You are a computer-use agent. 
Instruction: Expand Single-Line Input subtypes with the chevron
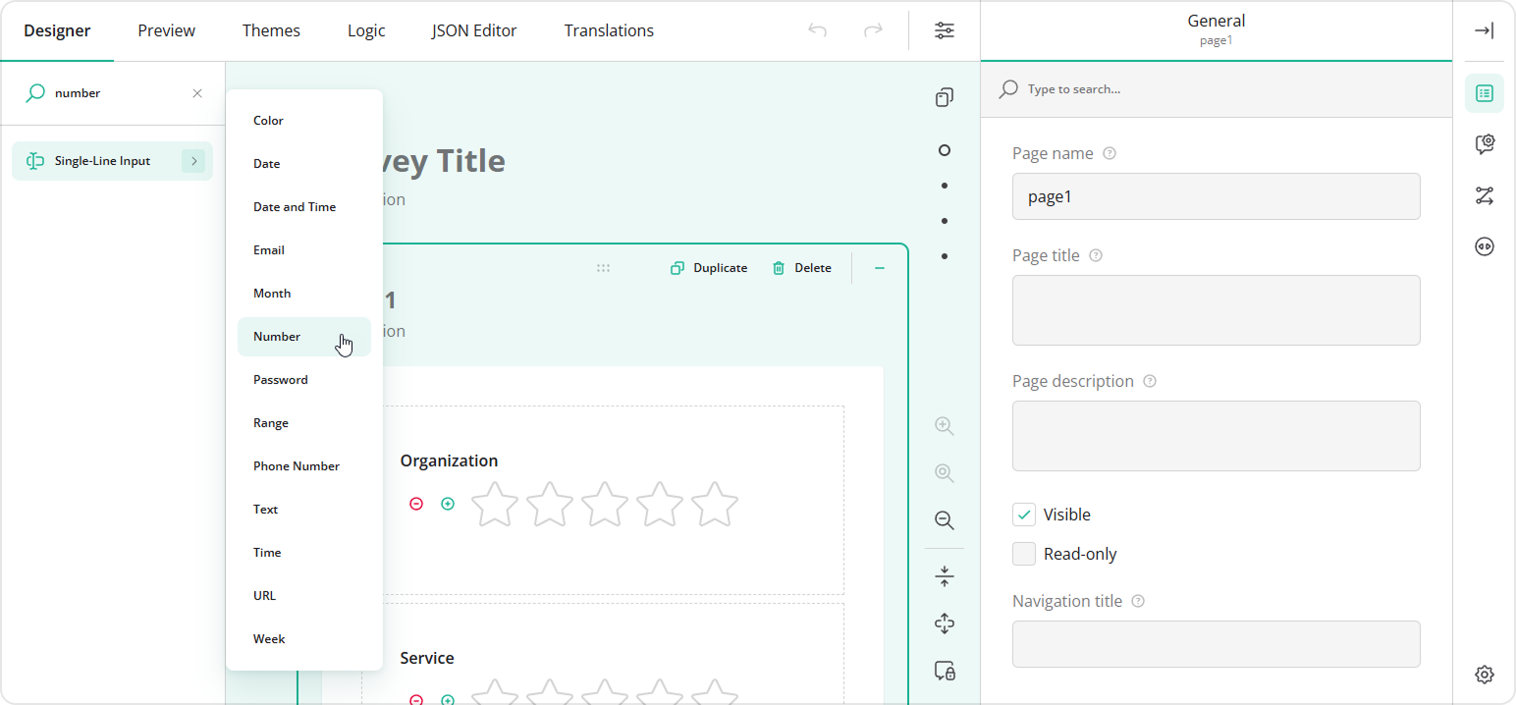[193, 160]
